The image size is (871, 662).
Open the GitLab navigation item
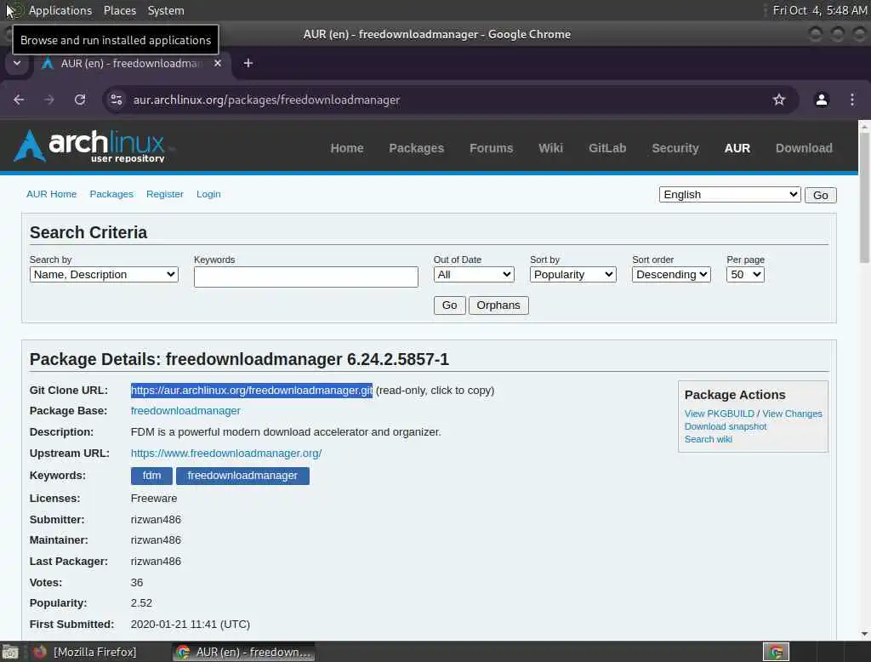point(607,148)
